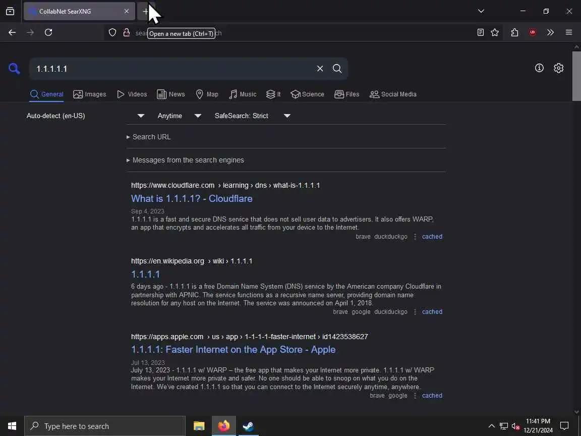Open a new tab plus button

pyautogui.click(x=145, y=11)
